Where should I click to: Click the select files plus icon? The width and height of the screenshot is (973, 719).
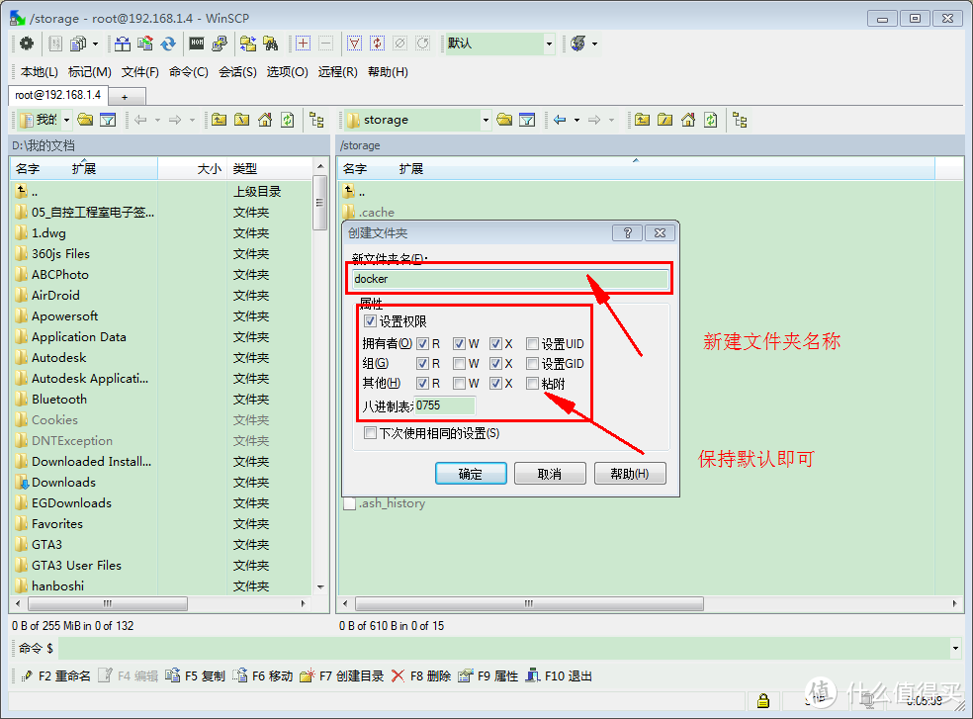[x=303, y=44]
